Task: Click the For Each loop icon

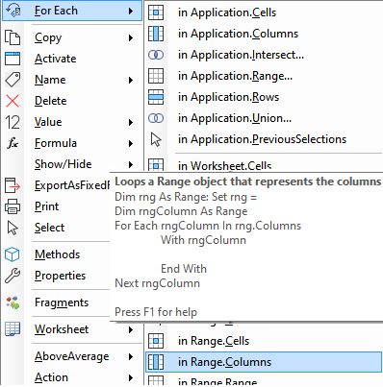Action: point(13,11)
